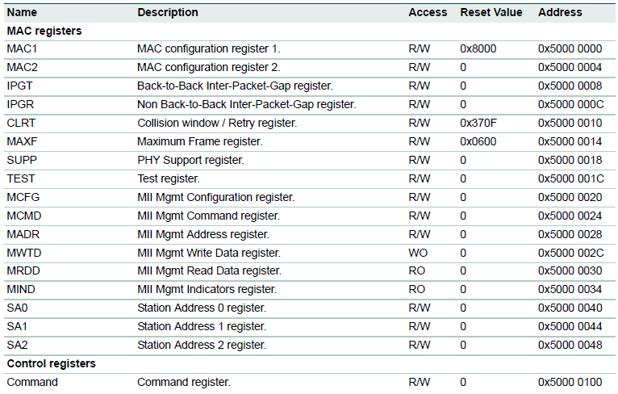The width and height of the screenshot is (618, 394).
Task: Click the TEST register name
Action: 21,178
